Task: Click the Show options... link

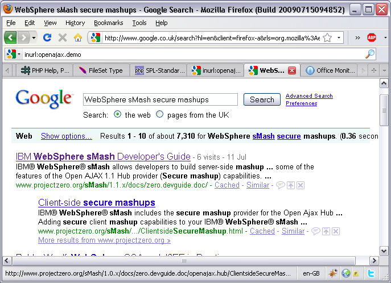Action: 67,136
